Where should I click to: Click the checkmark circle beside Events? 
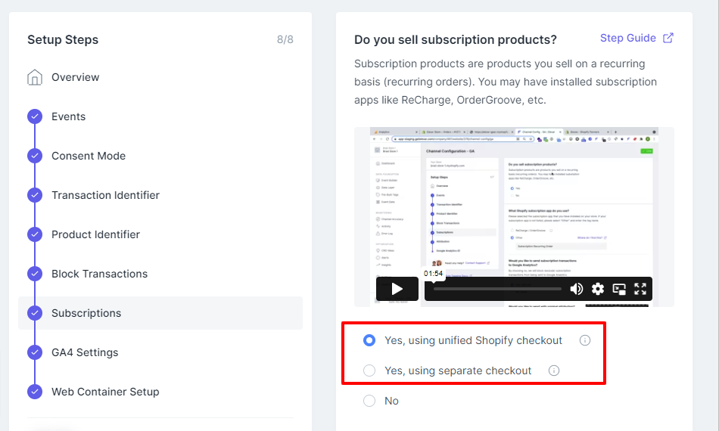(x=35, y=116)
